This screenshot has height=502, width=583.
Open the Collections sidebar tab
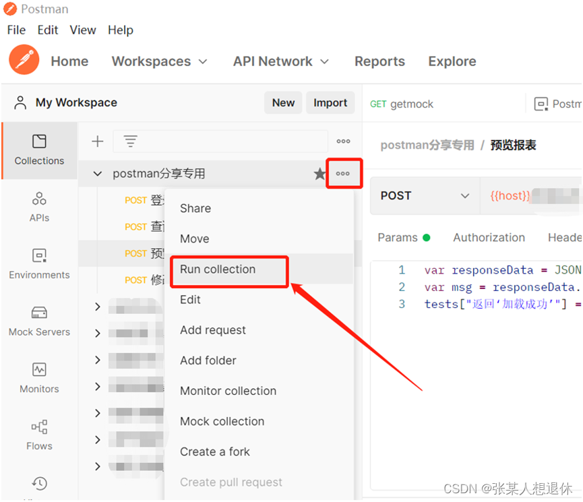(x=39, y=150)
